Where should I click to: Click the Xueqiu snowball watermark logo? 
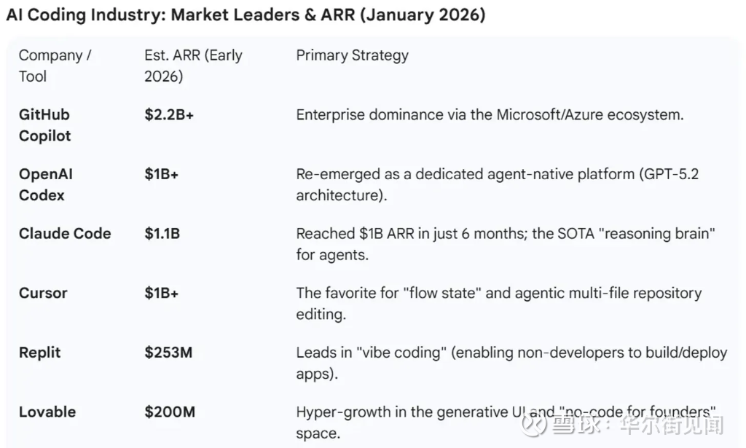pos(542,422)
